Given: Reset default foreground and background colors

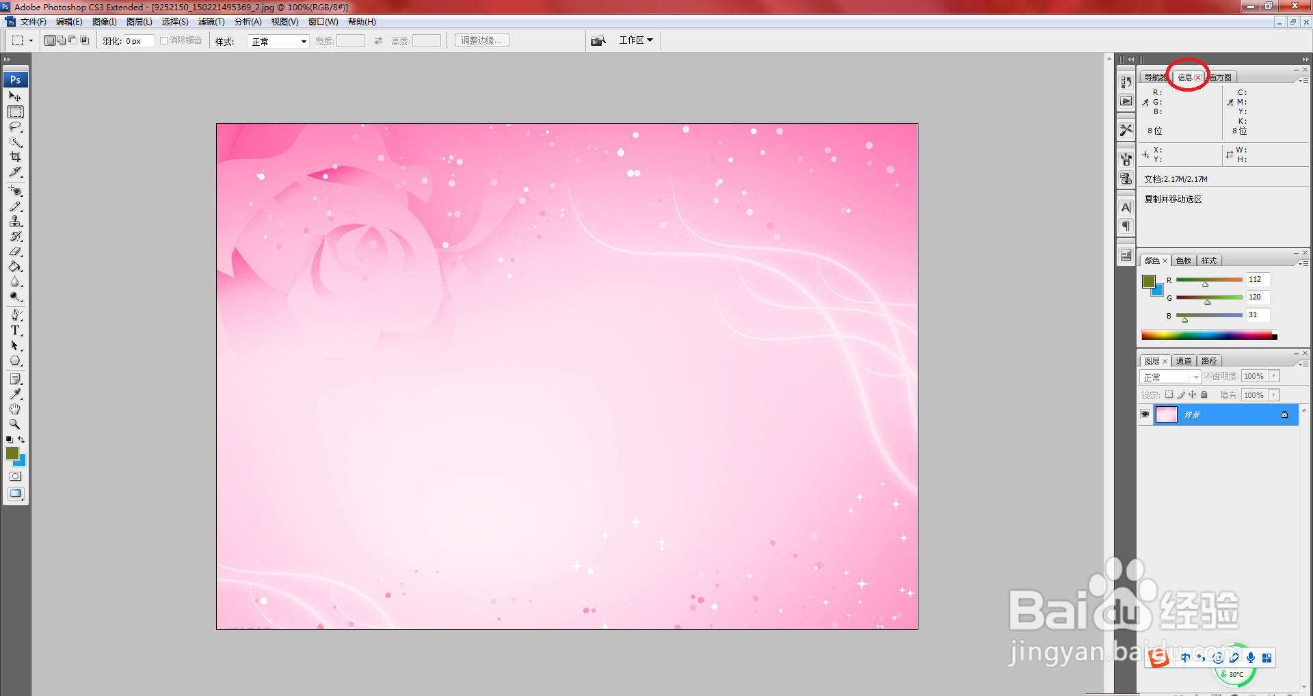Looking at the screenshot, I should pyautogui.click(x=9, y=440).
